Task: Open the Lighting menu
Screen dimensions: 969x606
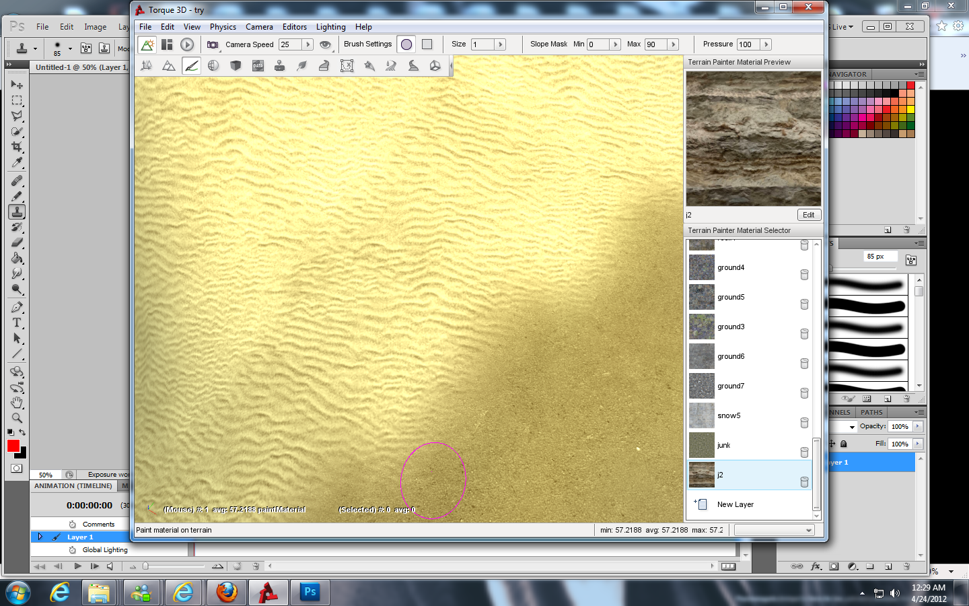Action: click(x=330, y=27)
